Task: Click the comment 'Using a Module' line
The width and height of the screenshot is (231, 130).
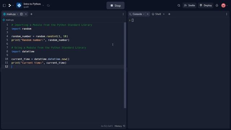Action: pyautogui.click(x=49, y=48)
